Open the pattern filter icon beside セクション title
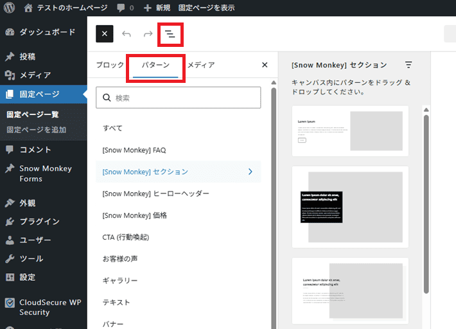 tap(408, 64)
